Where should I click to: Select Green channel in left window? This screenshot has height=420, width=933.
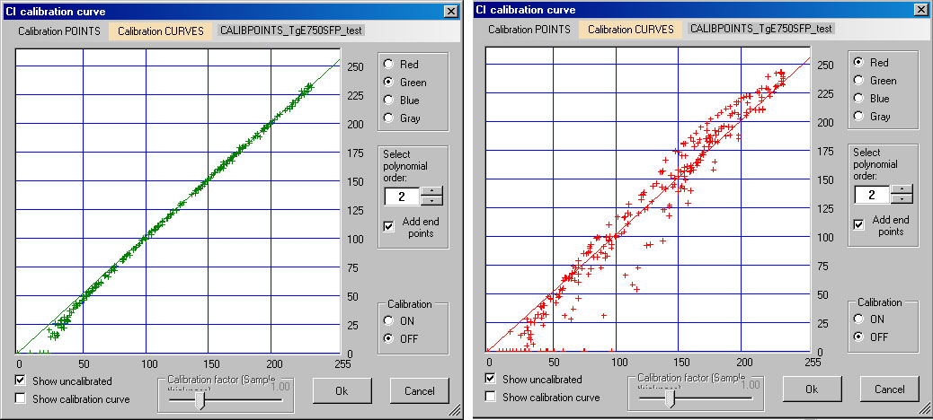click(389, 83)
